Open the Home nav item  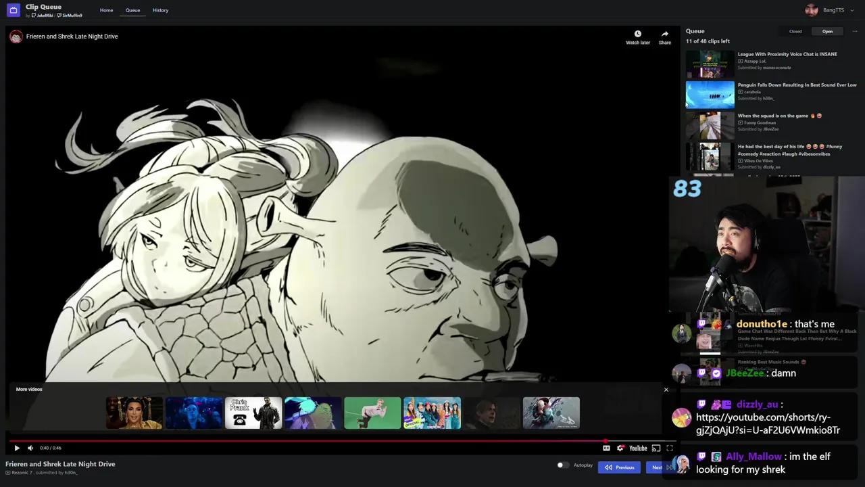pos(106,10)
